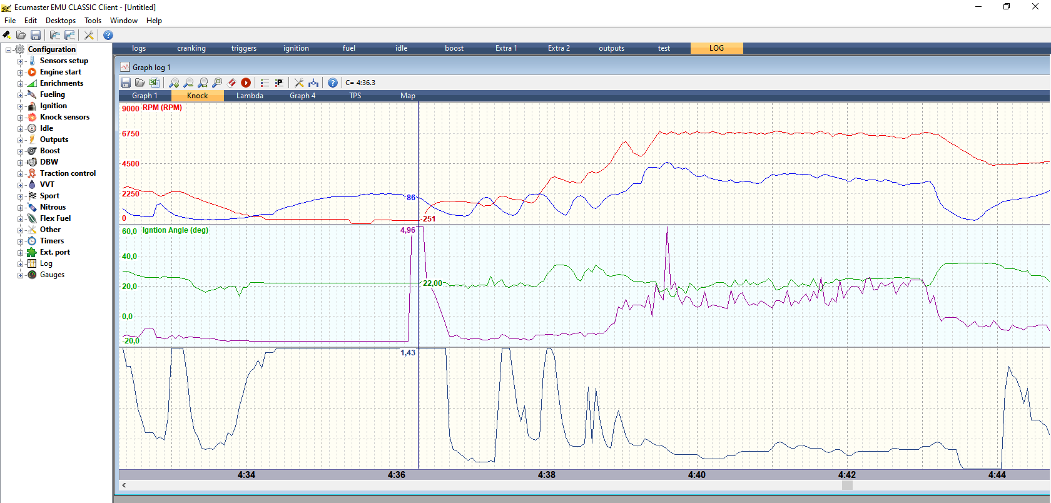Viewport: 1051px width, 503px height.
Task: Click the blue graph analysis icon
Action: pyautogui.click(x=313, y=83)
